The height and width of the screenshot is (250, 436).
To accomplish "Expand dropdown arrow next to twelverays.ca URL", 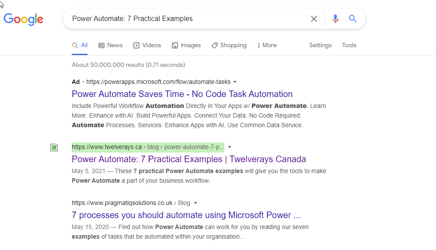I will click(x=230, y=147).
